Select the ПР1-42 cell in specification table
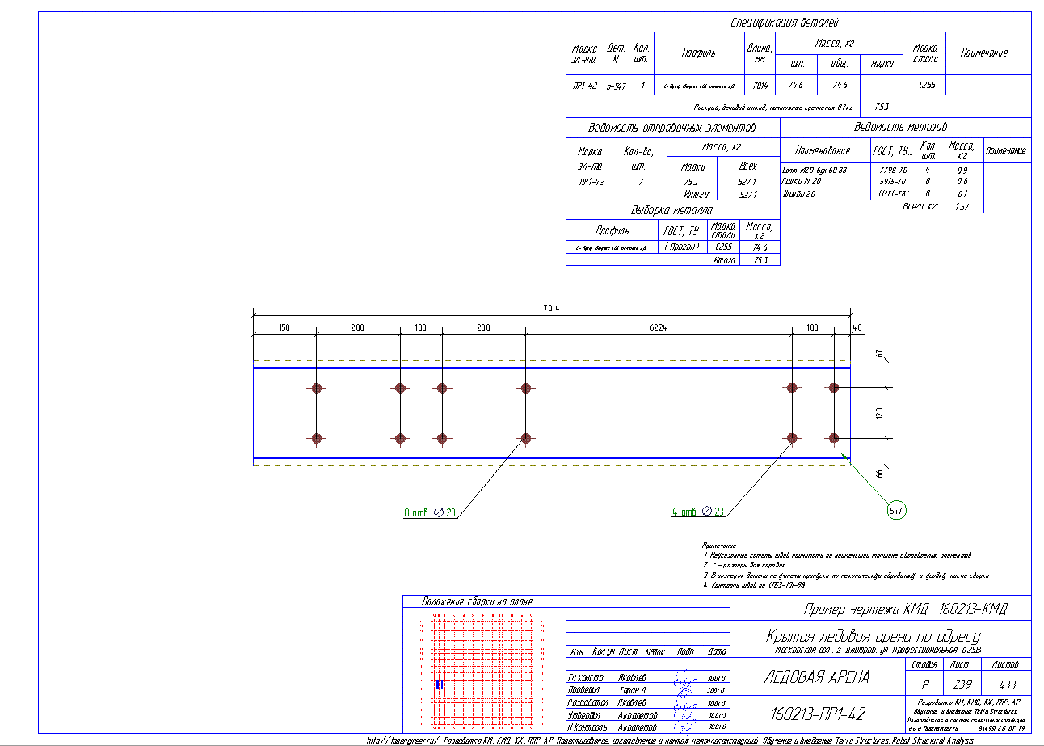Viewport: 1044px width, 746px height. [584, 85]
